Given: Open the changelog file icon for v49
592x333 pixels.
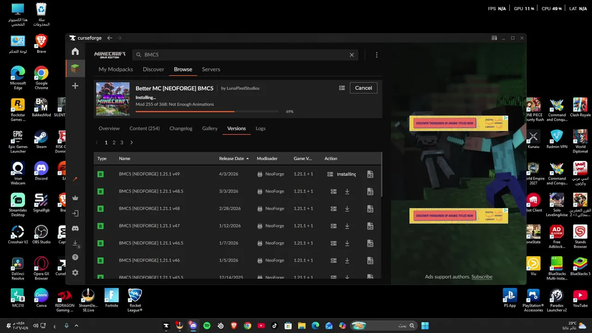Looking at the screenshot, I should point(370,174).
